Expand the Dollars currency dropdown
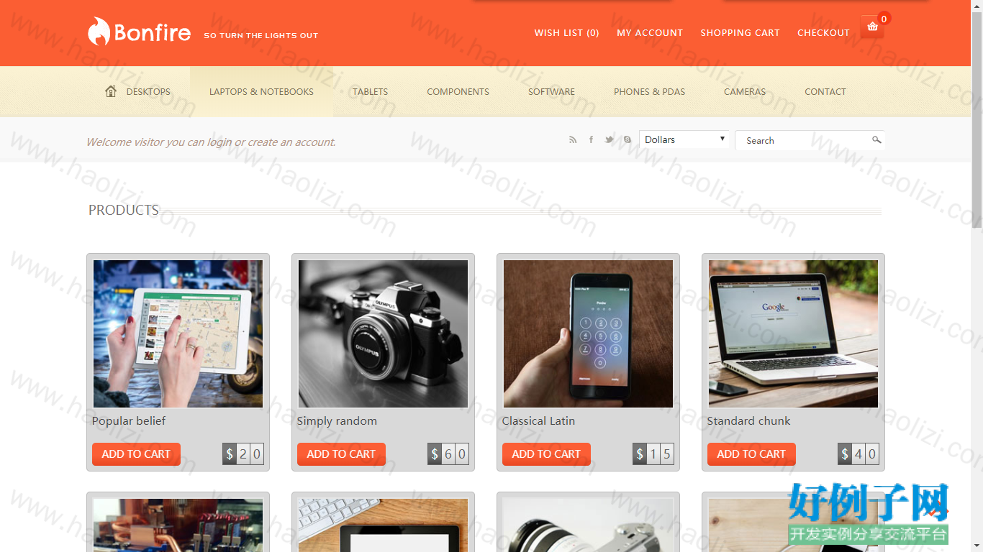This screenshot has height=552, width=983. pos(684,139)
